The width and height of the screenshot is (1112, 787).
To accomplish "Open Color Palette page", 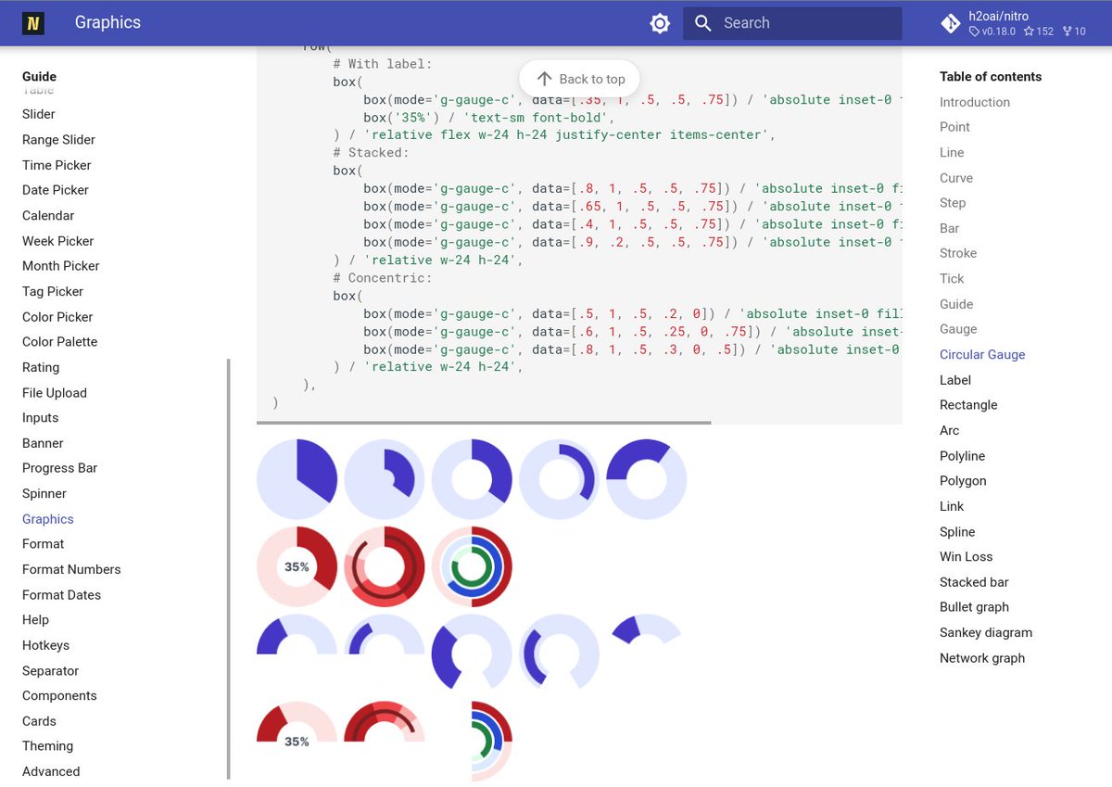I will pos(59,342).
